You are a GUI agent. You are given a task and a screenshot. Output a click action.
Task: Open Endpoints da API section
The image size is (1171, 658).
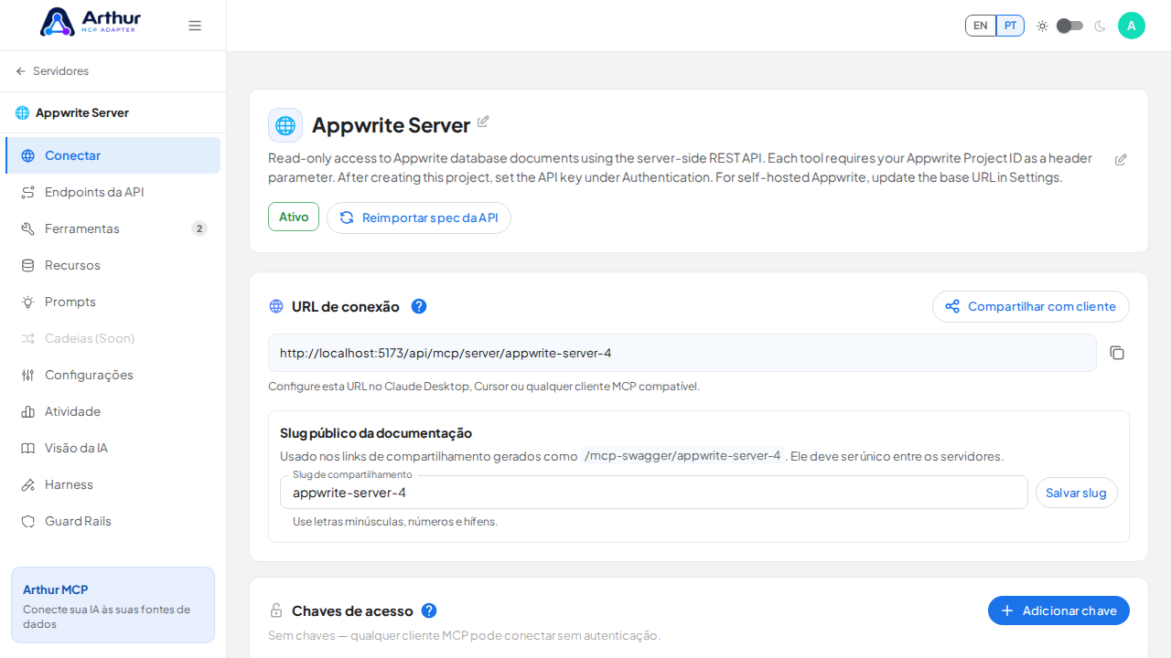pos(113,192)
